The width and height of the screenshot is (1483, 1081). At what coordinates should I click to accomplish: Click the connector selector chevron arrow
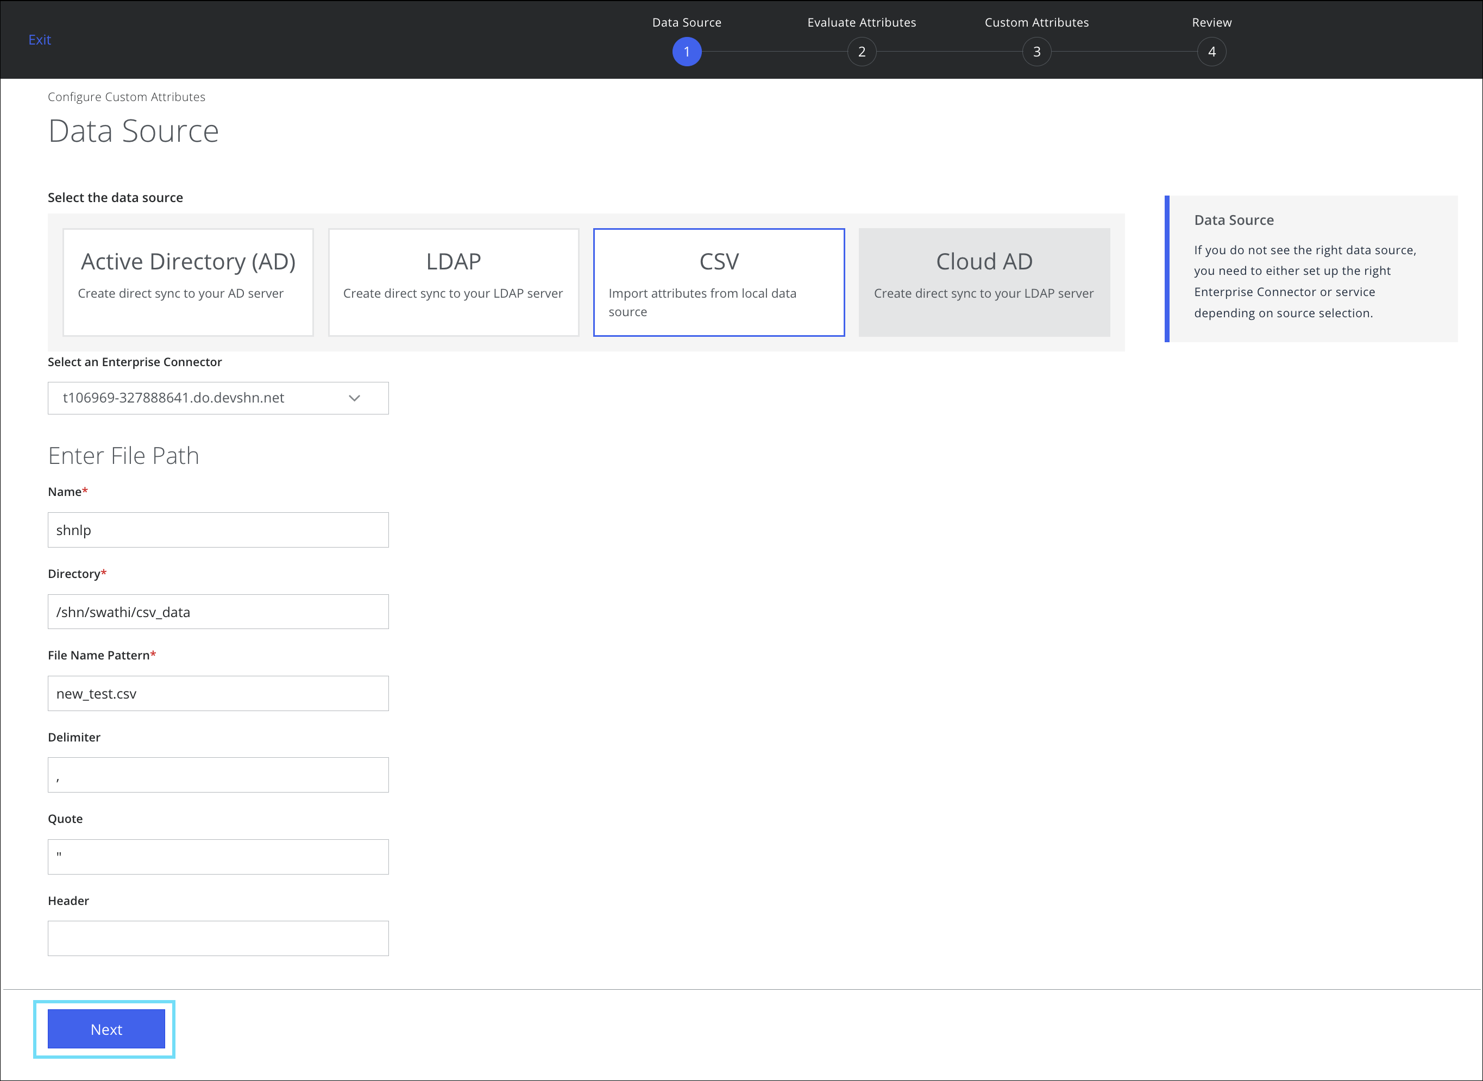click(x=354, y=398)
